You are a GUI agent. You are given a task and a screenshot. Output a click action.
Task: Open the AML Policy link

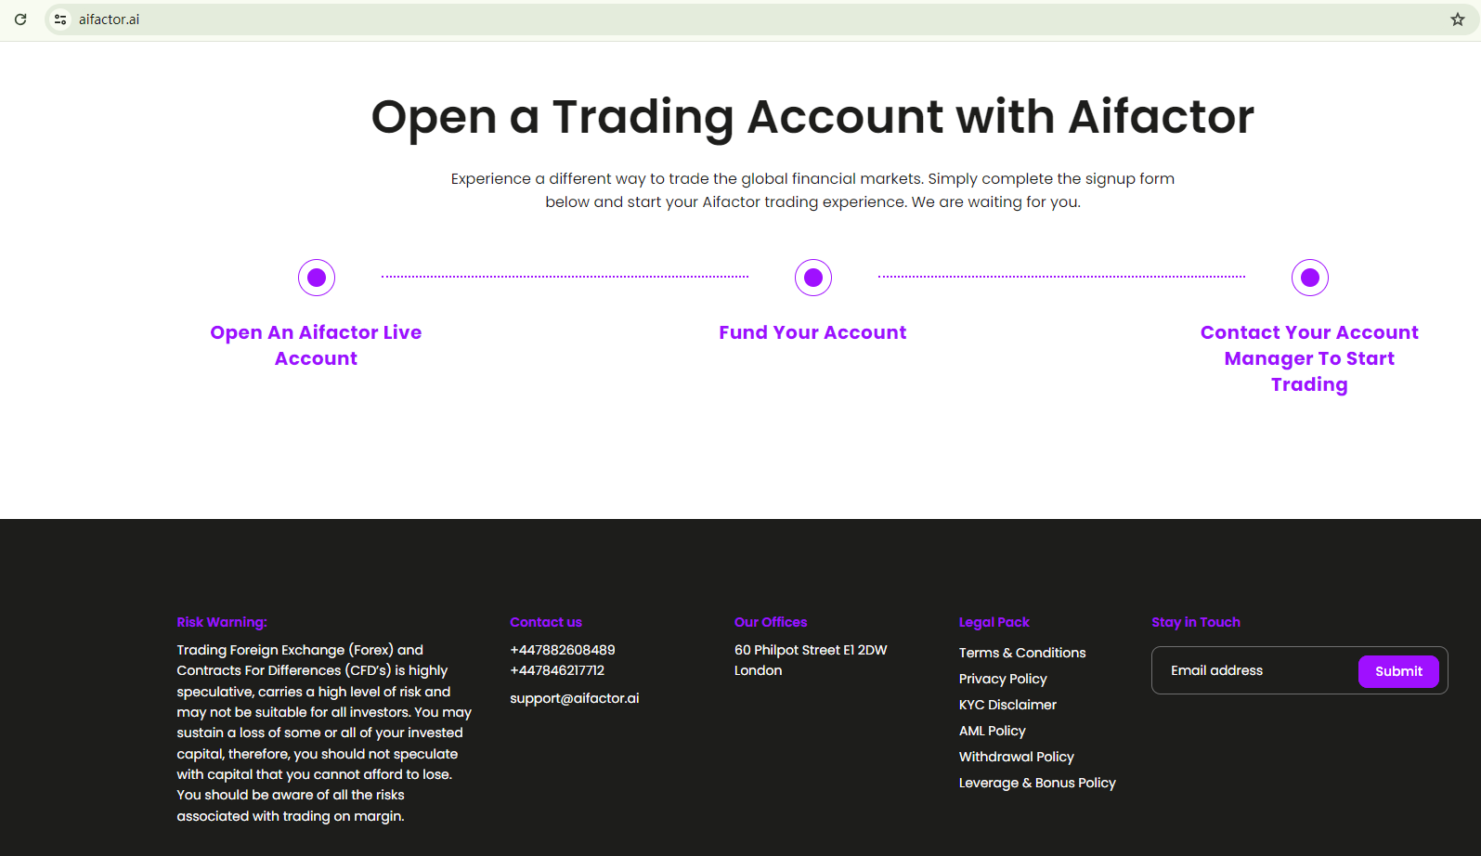click(993, 731)
